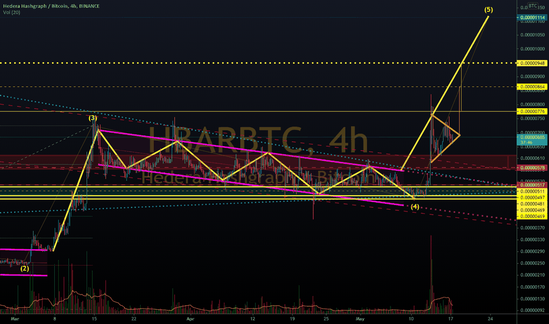Click the 0.00000092 axis price tick
Screen dimensions: 549x324
point(532,310)
